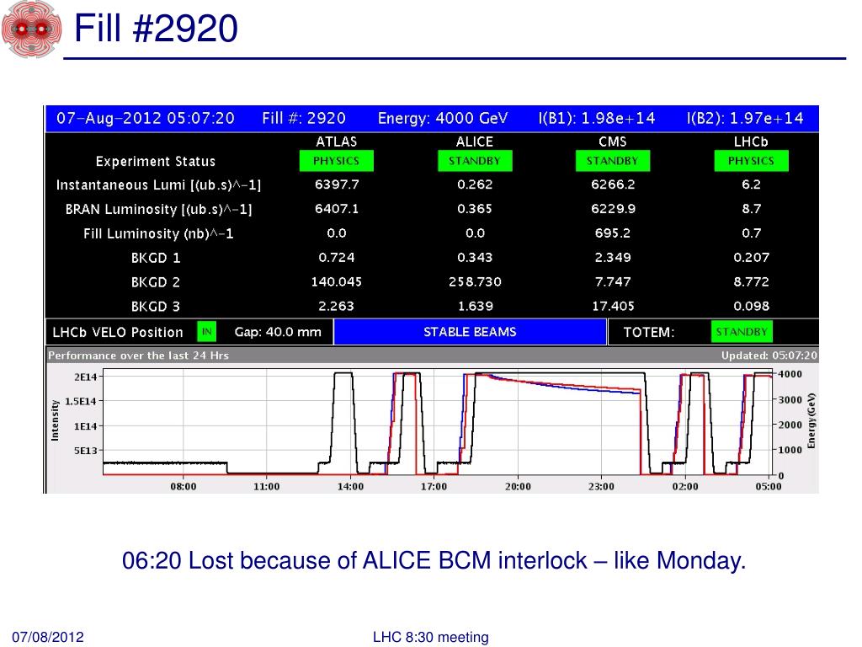Image resolution: width=862 pixels, height=647 pixels.
Task: Click the Energy (GeV) axis title
Action: (811, 421)
